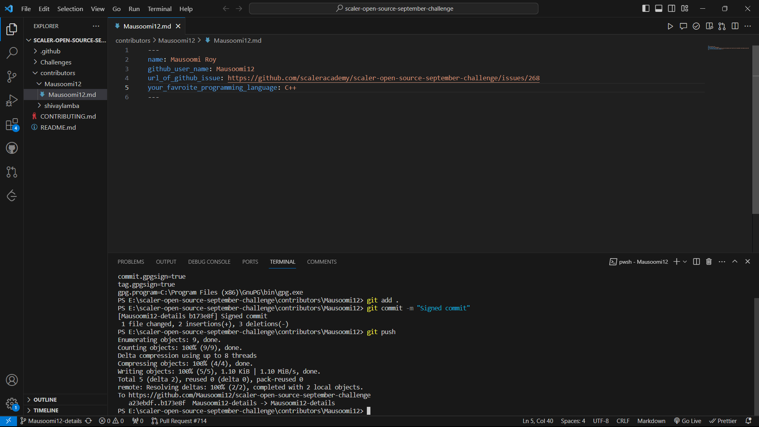Split the editor with the split icon
Viewport: 759px width, 427px height.
735,26
